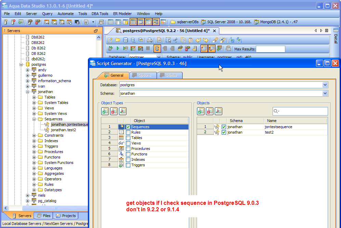The width and height of the screenshot is (341, 228).
Task: Expand the pg_catalog schema node
Action: coord(28,201)
